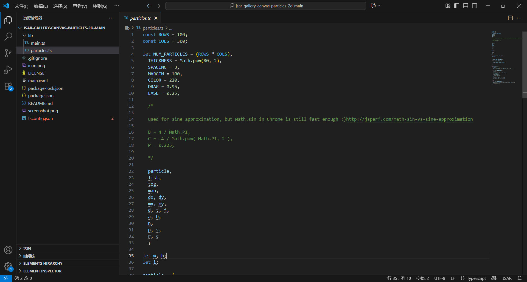Open the 文件(F) menu

21,6
